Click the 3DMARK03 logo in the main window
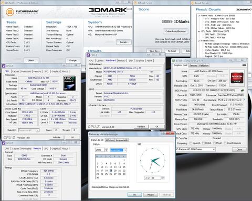The image size is (252, 201). point(110,12)
